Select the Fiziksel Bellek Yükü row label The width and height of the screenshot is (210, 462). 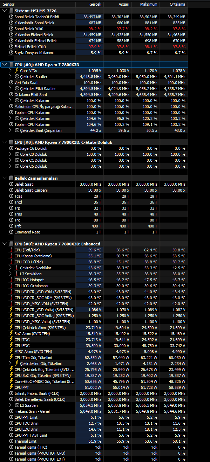(30, 47)
